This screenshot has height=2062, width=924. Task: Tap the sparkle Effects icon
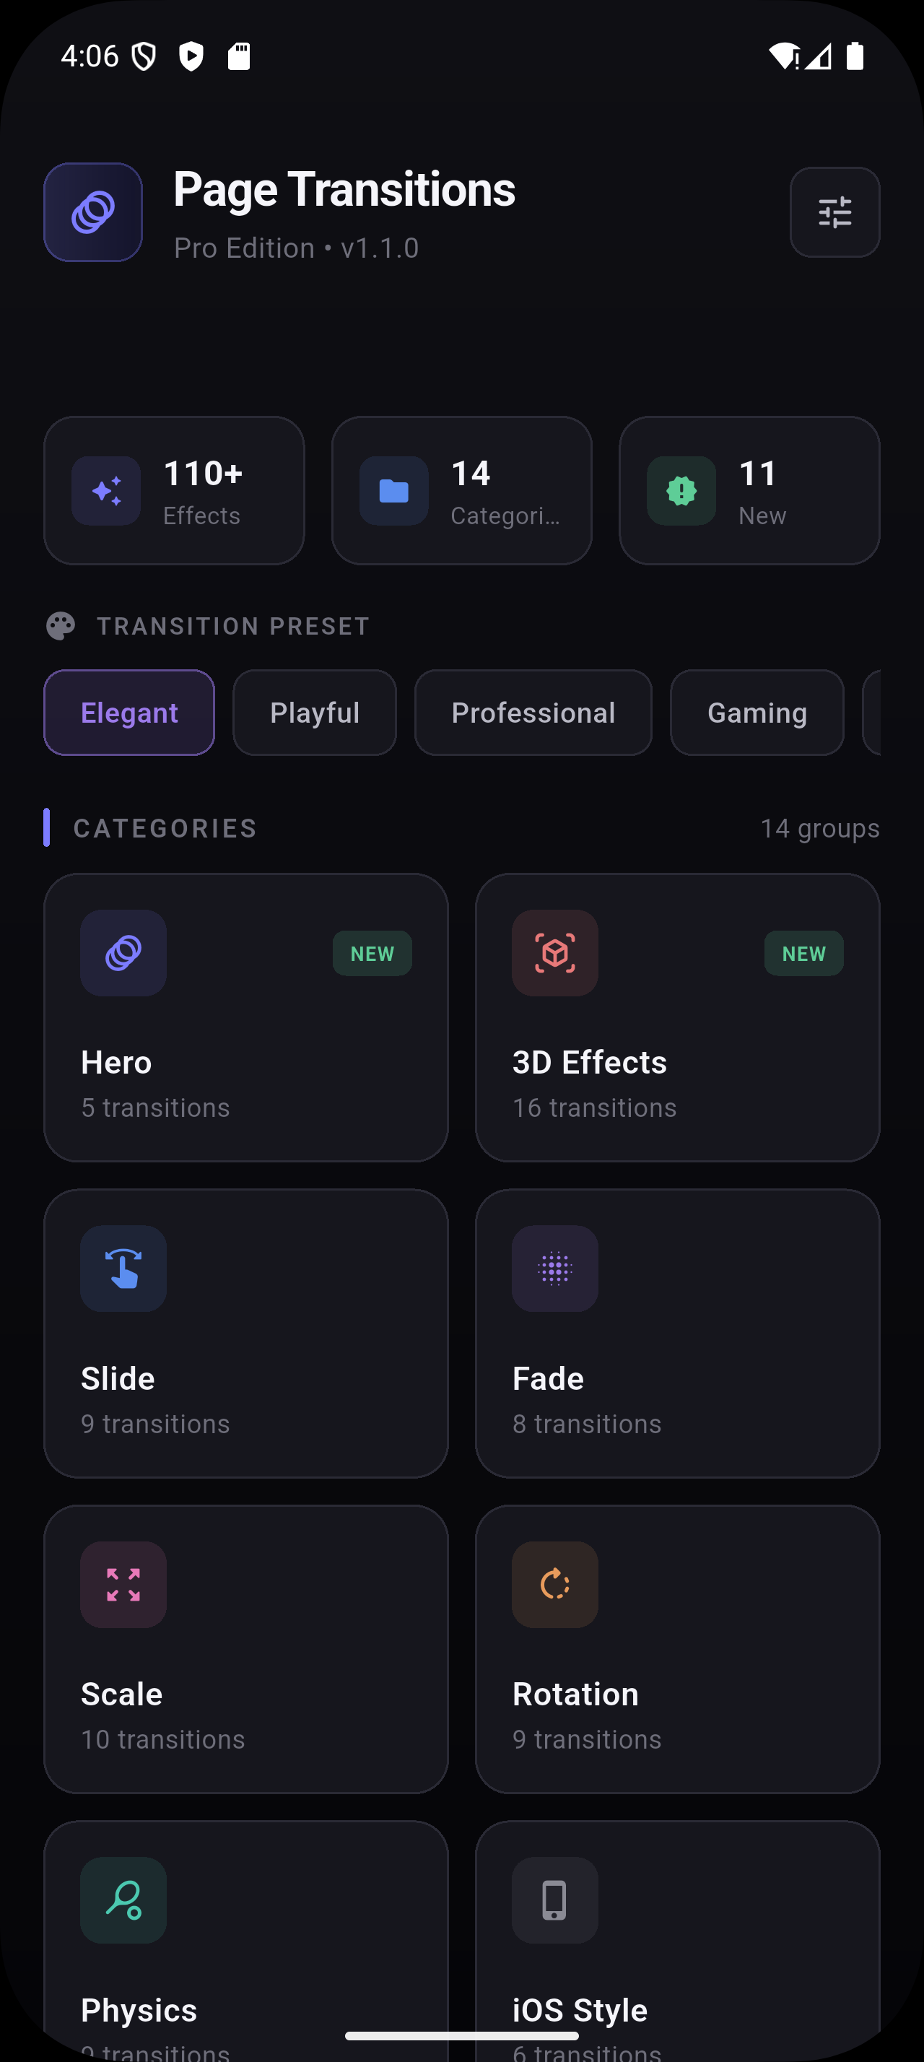click(x=106, y=491)
